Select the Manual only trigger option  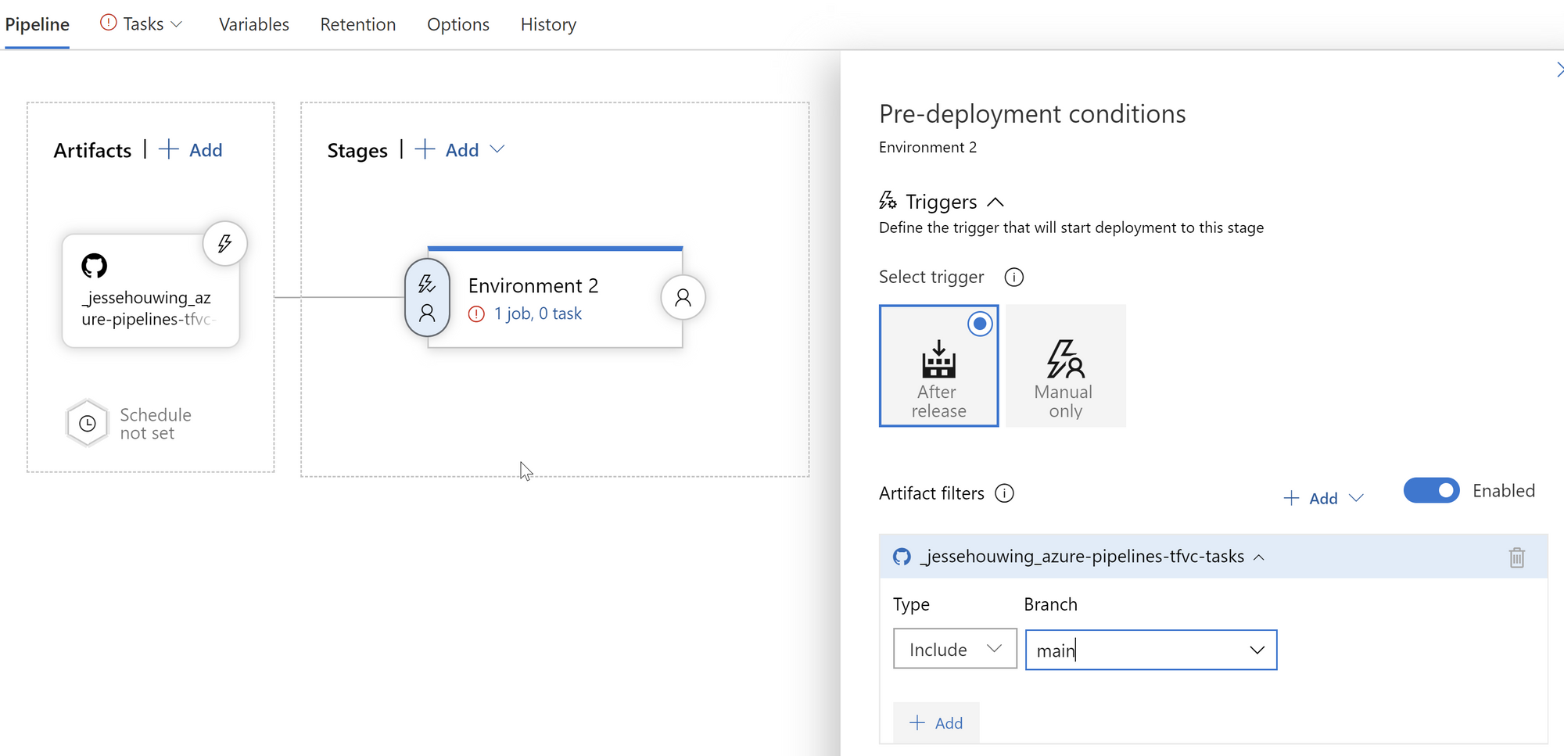click(x=1065, y=366)
